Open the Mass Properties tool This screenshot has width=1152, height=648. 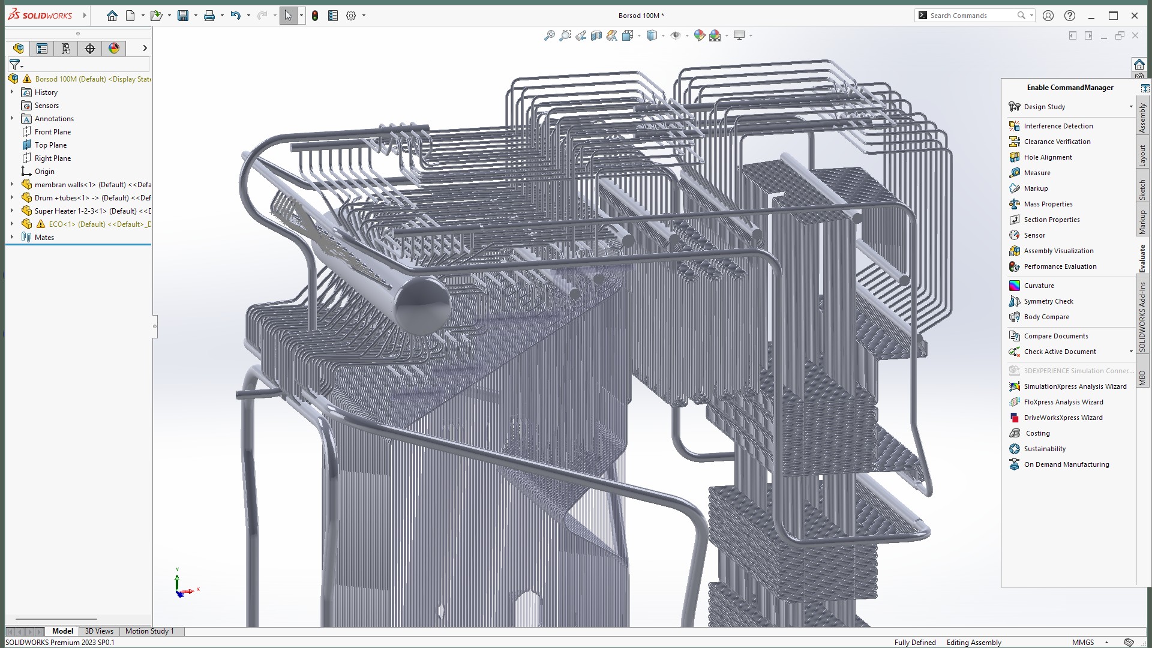coord(1048,204)
